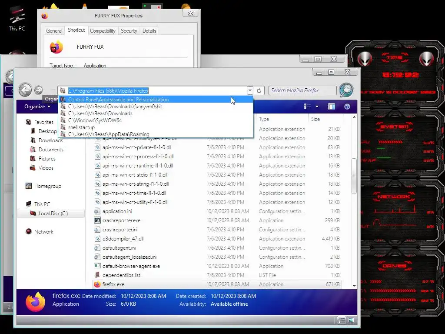Select api-ms-win-crt-utility-l1-1-0.dll file

135,202
